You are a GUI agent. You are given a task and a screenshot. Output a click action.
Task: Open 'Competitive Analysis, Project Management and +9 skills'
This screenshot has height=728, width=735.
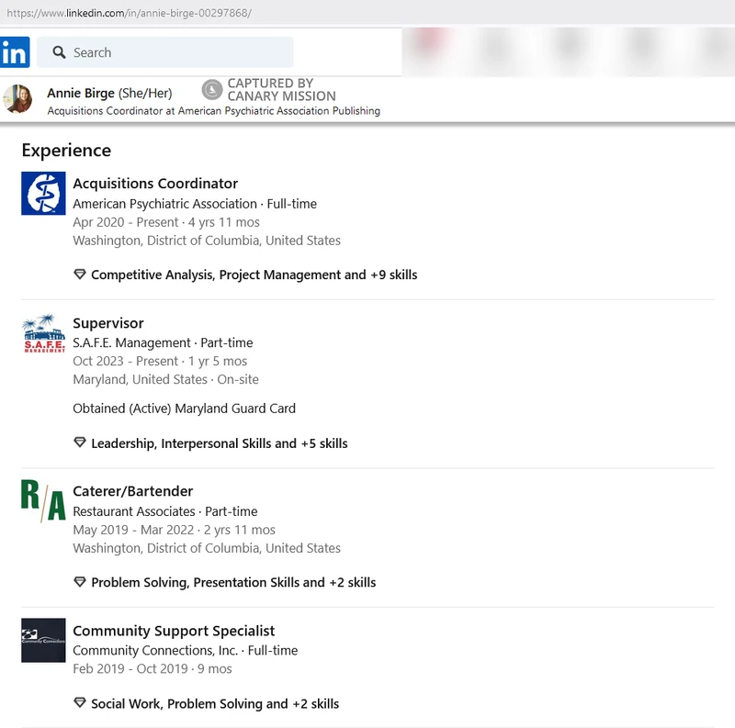coord(254,274)
